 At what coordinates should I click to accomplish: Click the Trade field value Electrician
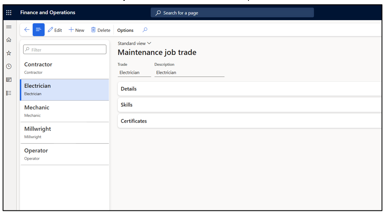click(134, 73)
